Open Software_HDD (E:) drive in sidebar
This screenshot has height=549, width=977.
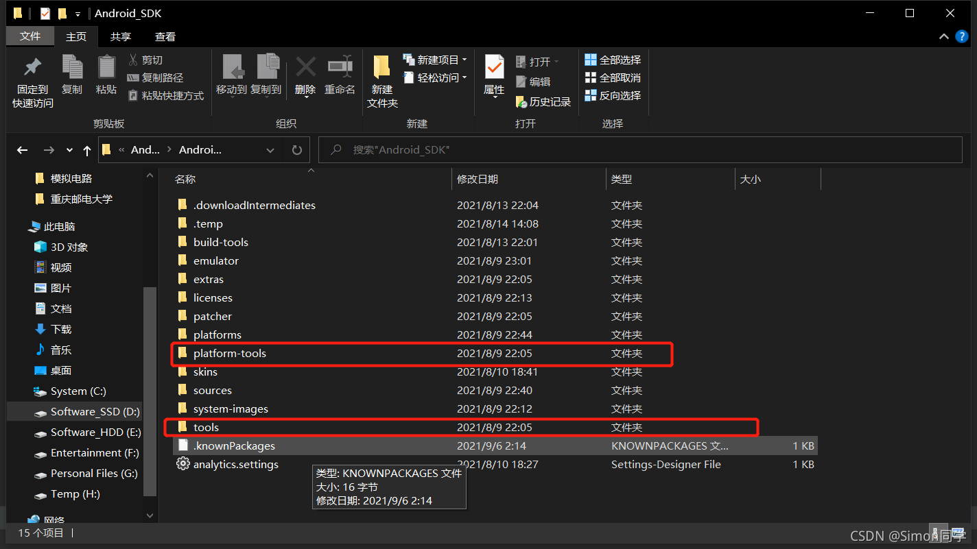click(x=95, y=432)
